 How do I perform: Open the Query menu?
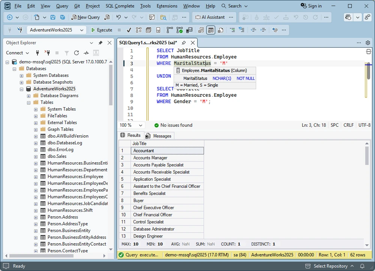coord(62,6)
